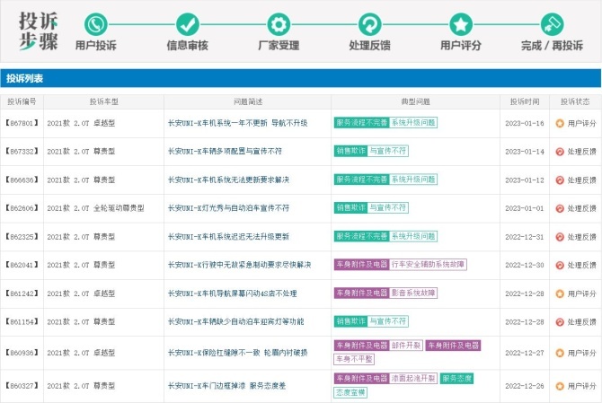
Task: Open complaint 长安UNI-K车辆多项配置与宣传不符
Action: 225,152
